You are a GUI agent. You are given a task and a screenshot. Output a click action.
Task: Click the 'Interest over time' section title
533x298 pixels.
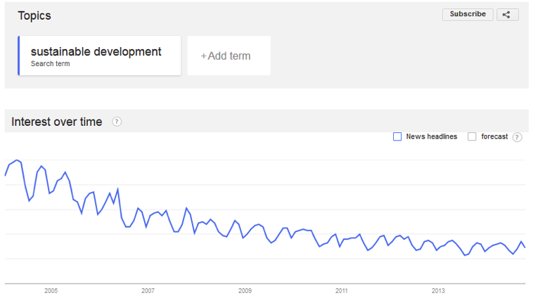click(x=56, y=122)
